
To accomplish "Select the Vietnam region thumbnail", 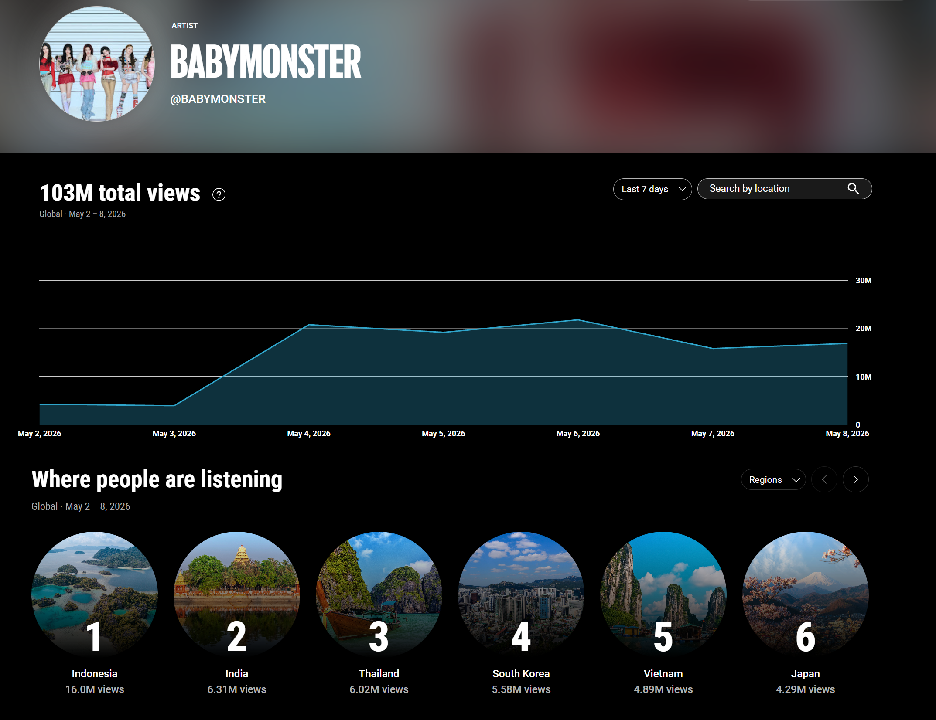I will (663, 594).
